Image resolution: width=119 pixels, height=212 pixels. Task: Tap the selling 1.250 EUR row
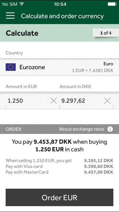click(59, 161)
